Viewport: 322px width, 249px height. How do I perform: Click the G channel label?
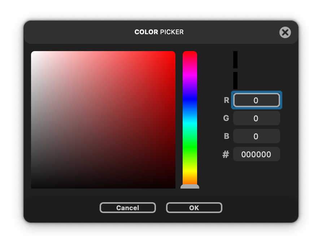pyautogui.click(x=226, y=118)
